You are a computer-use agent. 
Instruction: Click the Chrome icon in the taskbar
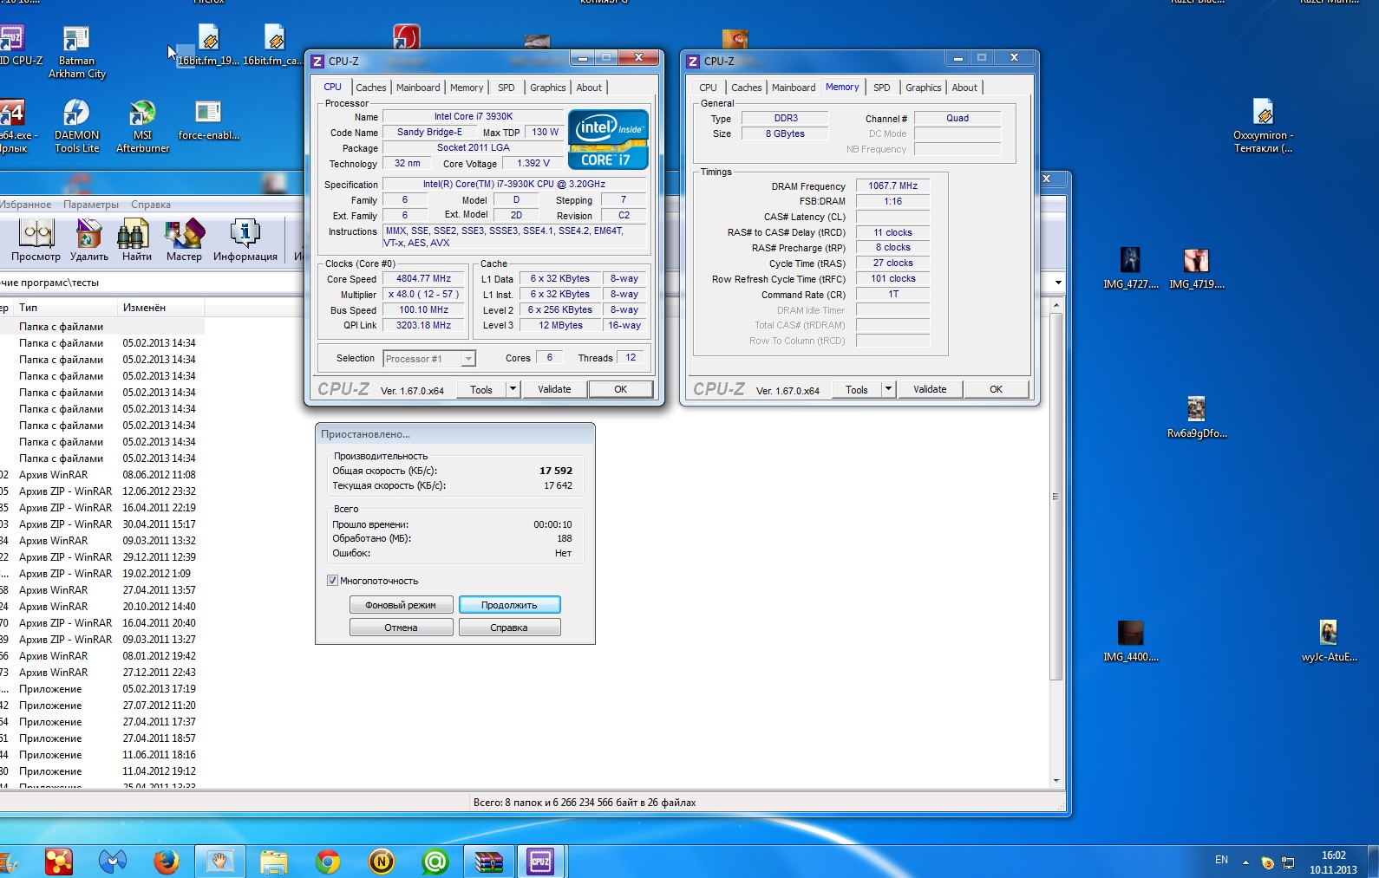point(328,862)
